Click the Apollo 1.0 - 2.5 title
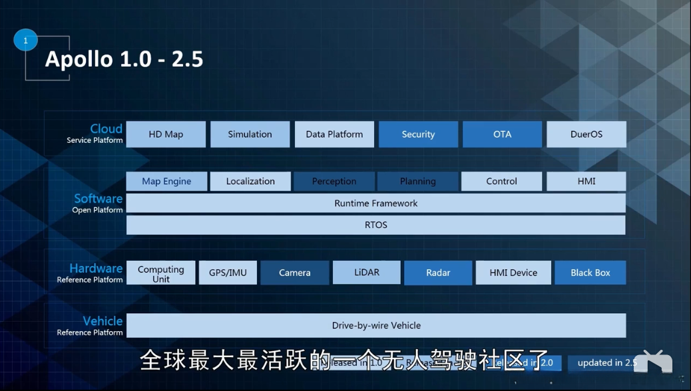Screen dimensions: 691x391 point(124,59)
